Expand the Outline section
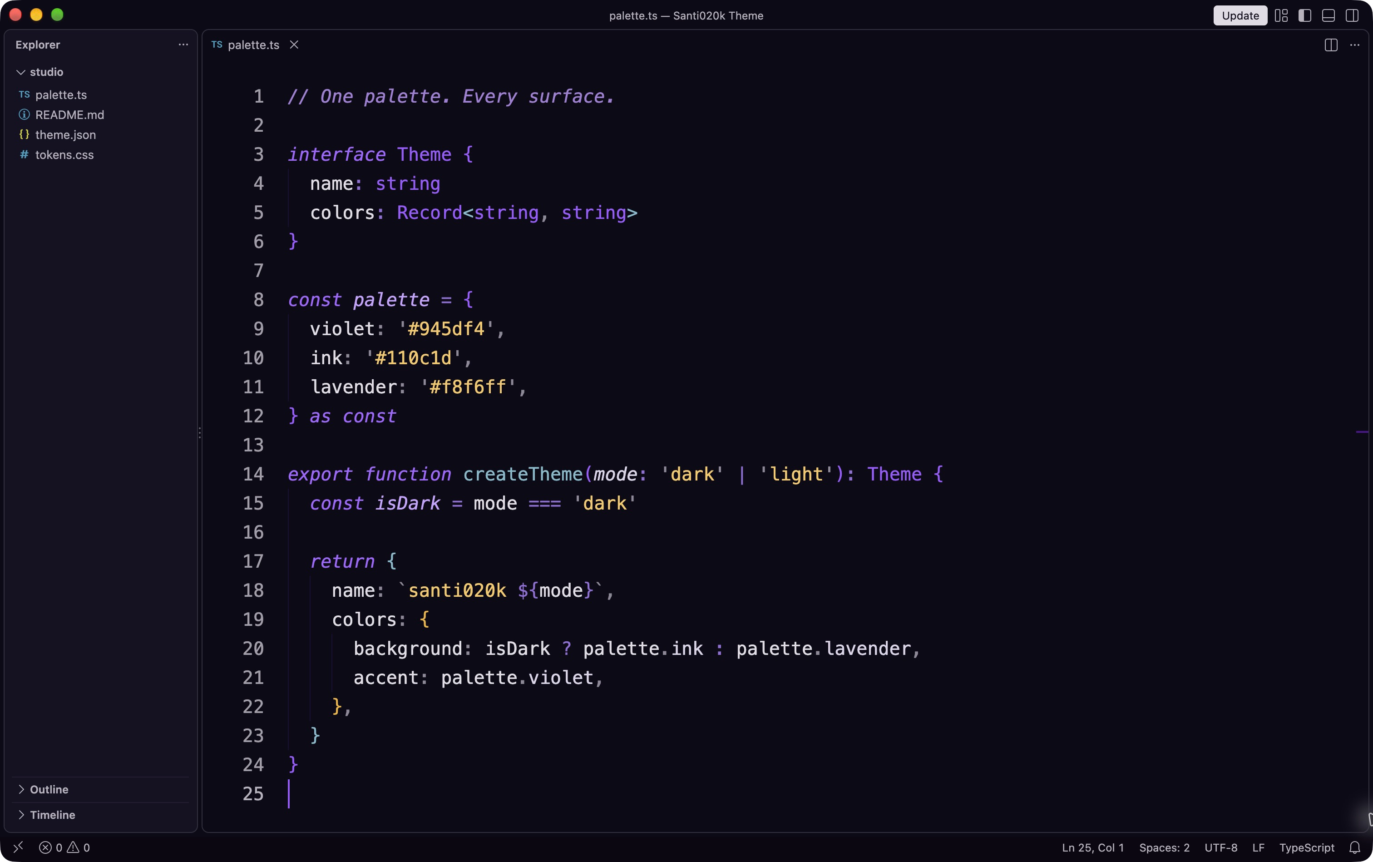 pos(100,790)
